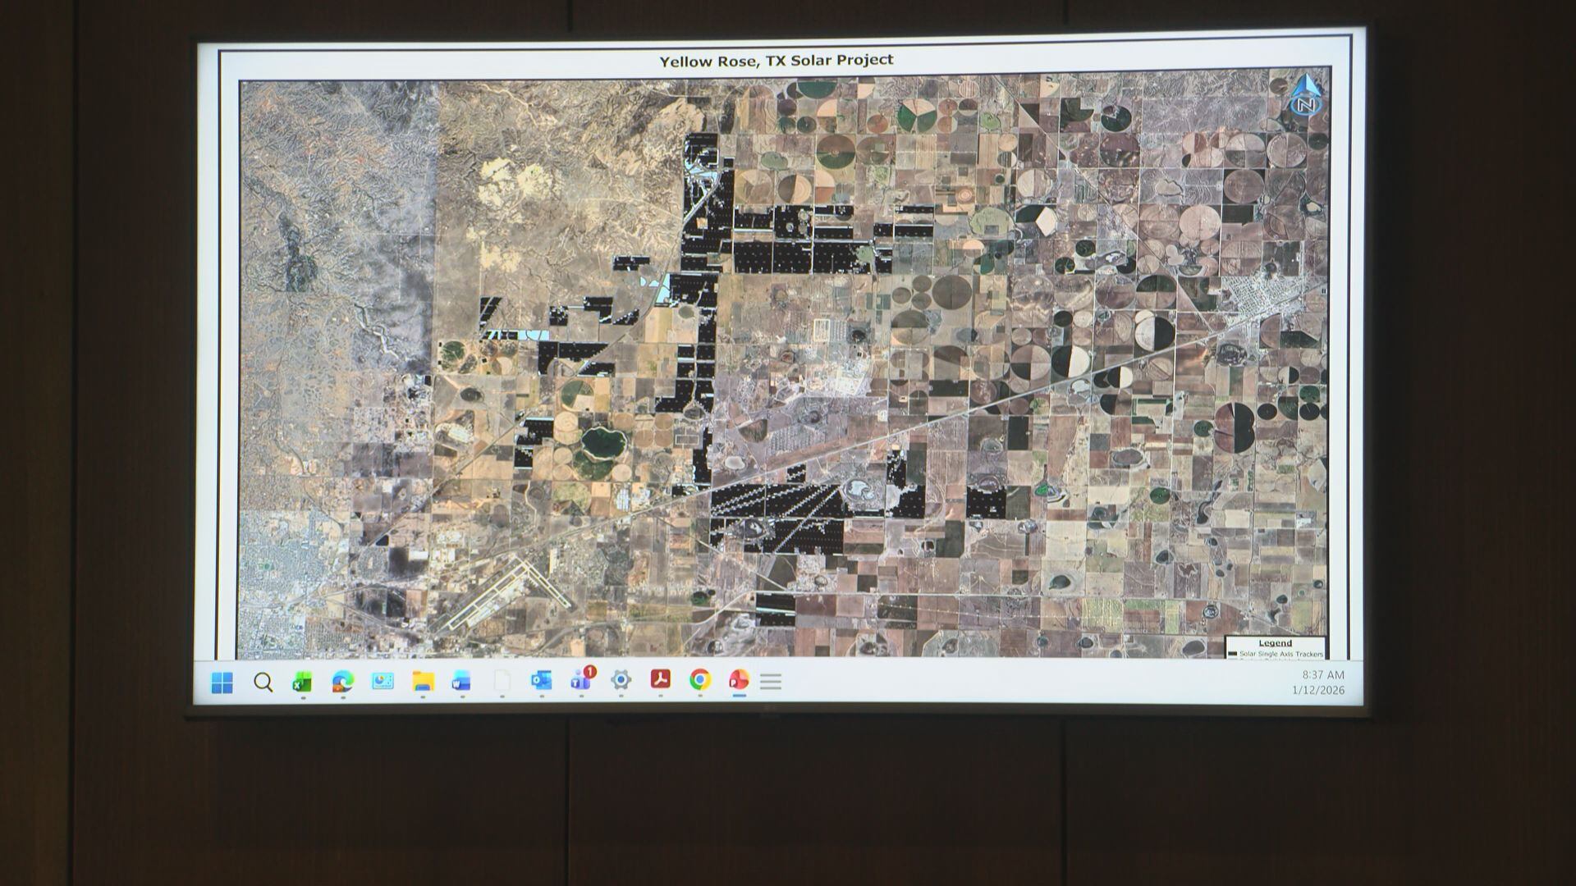Open PowerPoint from the taskbar
The image size is (1576, 886).
pos(739,683)
